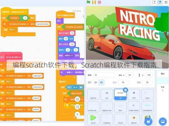Select the car sprite
The height and width of the screenshot is (126, 169).
[x=107, y=94]
